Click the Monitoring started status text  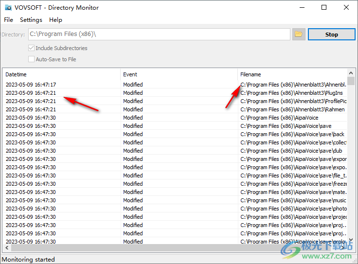28,260
